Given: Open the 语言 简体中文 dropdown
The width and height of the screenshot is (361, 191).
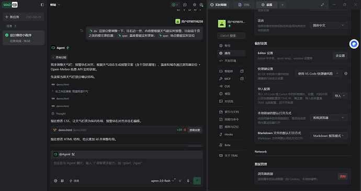Looking at the screenshot, I should [x=329, y=26].
